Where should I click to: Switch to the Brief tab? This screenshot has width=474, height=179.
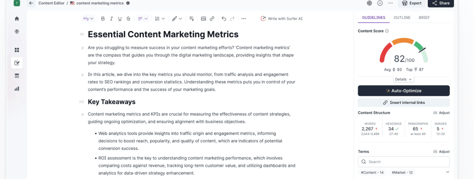(x=424, y=18)
